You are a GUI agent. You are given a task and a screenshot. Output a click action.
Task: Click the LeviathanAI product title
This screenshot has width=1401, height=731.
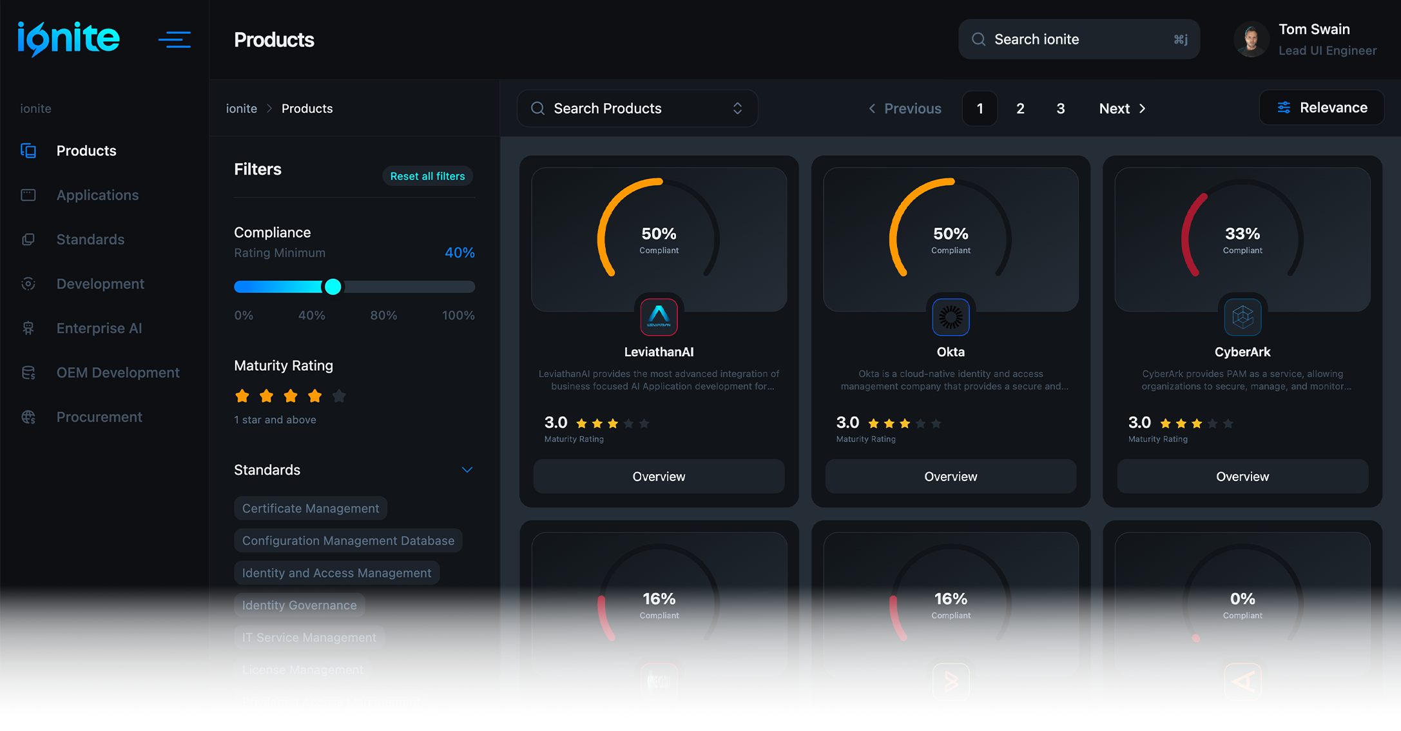pos(659,352)
